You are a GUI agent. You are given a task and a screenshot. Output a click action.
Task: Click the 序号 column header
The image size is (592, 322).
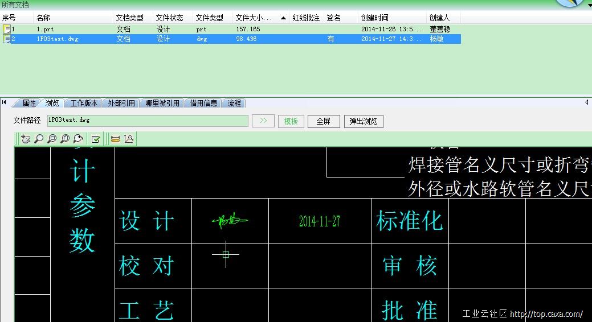click(9, 18)
